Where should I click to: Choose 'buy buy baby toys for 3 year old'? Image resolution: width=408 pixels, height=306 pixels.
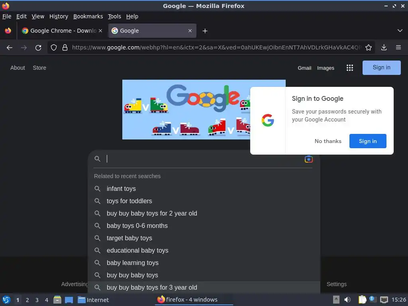click(x=204, y=288)
